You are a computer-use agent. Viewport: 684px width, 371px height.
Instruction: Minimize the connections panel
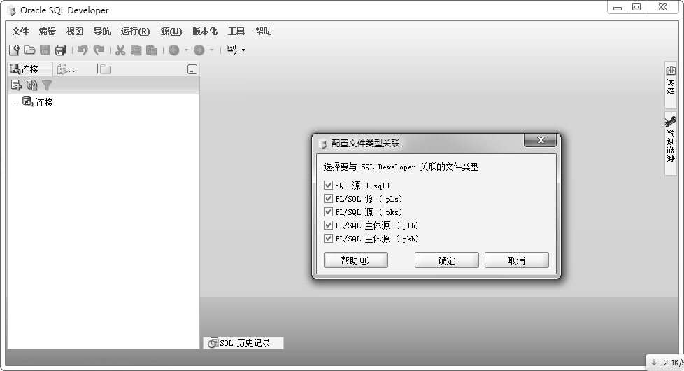pos(192,69)
